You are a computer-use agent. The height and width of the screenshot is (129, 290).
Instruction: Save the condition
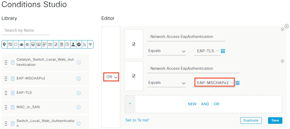[275, 120]
